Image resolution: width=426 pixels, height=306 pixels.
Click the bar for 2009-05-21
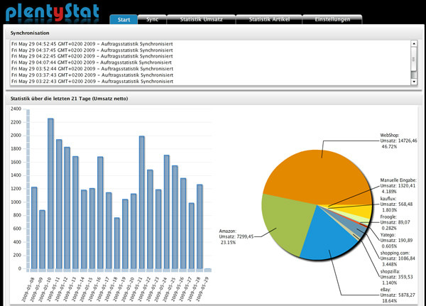pyautogui.click(x=142, y=203)
